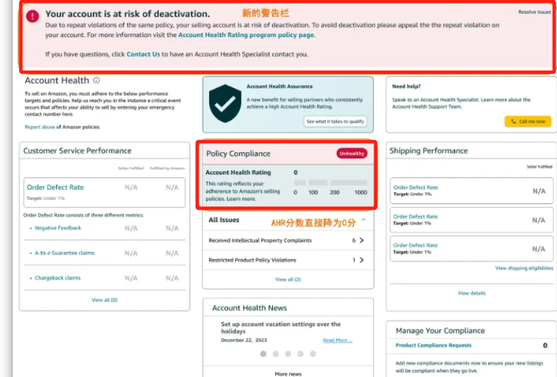Click the Report abuse link
This screenshot has width=557, height=377.
[x=40, y=127]
